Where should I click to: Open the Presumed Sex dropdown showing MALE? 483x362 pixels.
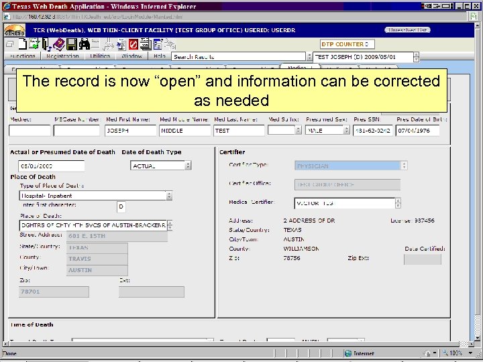347,131
